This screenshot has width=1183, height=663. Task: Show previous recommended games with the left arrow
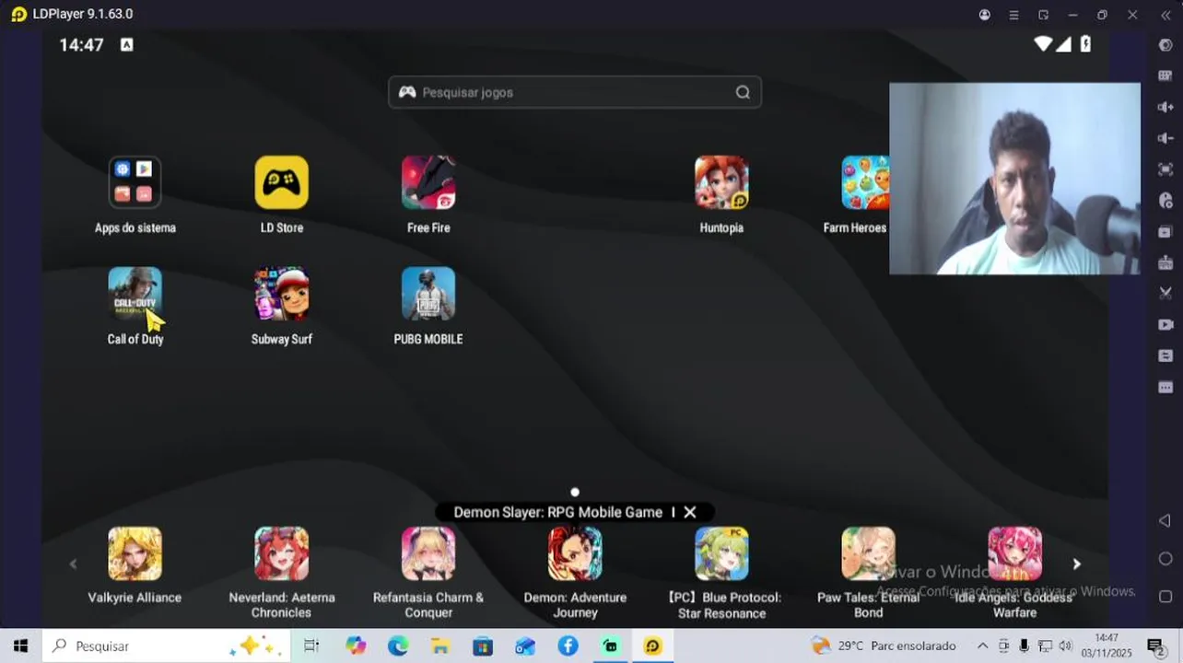73,564
